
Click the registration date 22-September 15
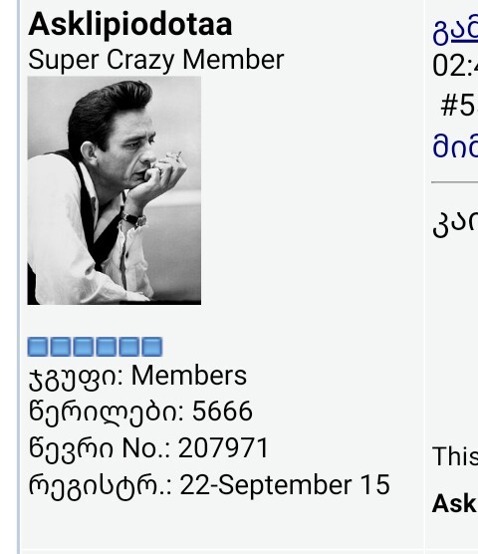click(x=285, y=484)
